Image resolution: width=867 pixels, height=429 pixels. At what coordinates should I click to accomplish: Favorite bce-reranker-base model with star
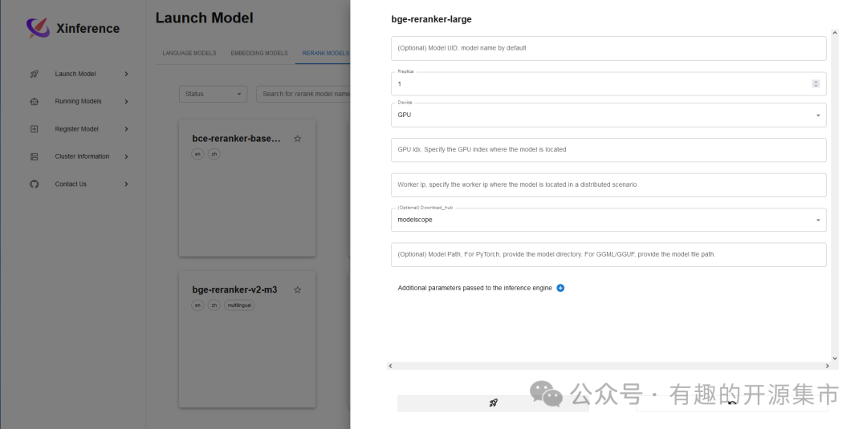[297, 139]
